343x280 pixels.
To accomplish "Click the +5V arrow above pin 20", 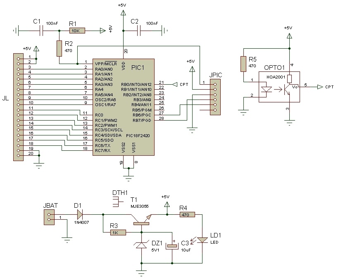I will click(x=124, y=13).
